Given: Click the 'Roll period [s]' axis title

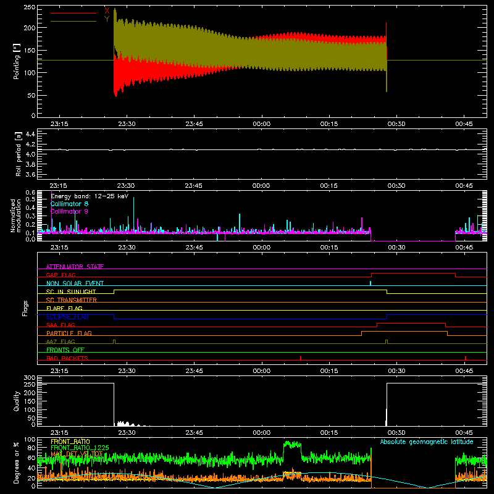Looking at the screenshot, I should coord(18,154).
